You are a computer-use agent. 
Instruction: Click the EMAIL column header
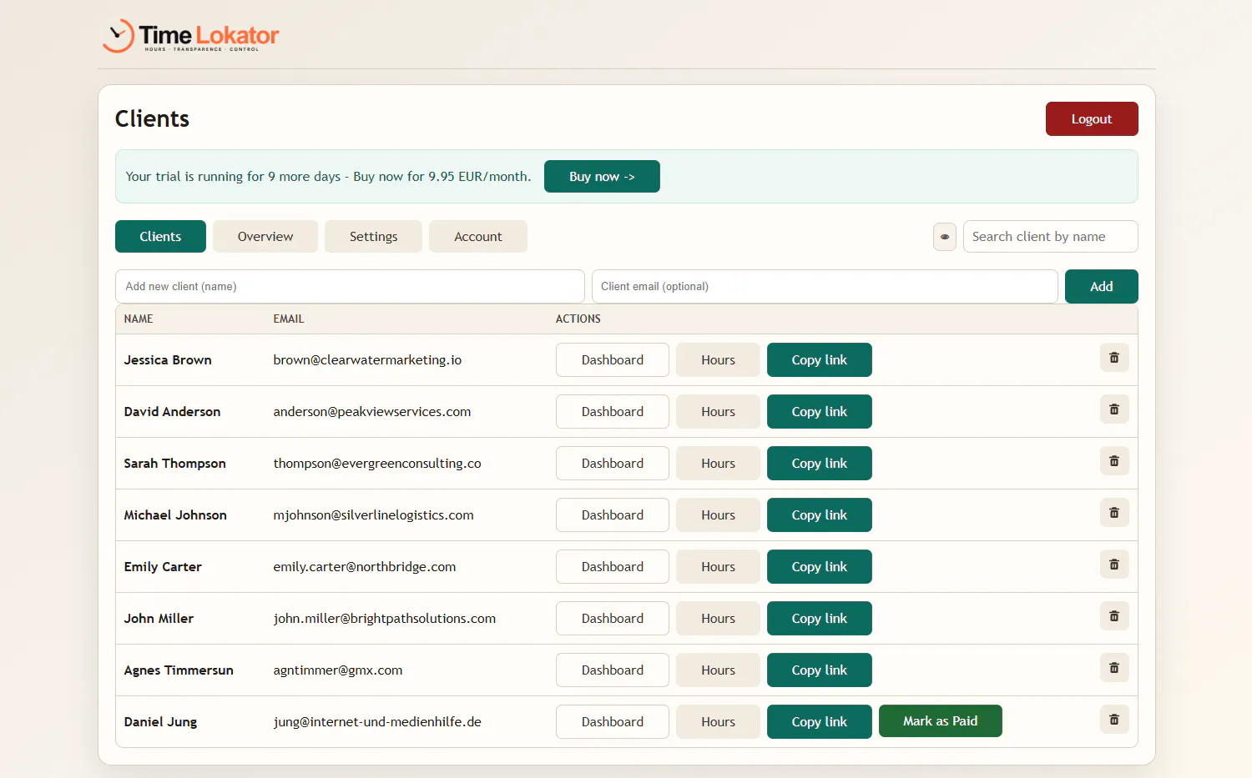[x=289, y=319]
